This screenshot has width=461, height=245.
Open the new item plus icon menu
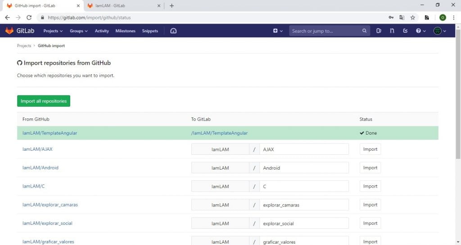tap(277, 31)
